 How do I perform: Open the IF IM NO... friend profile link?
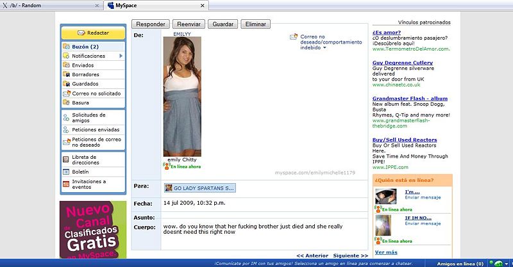pos(418,218)
